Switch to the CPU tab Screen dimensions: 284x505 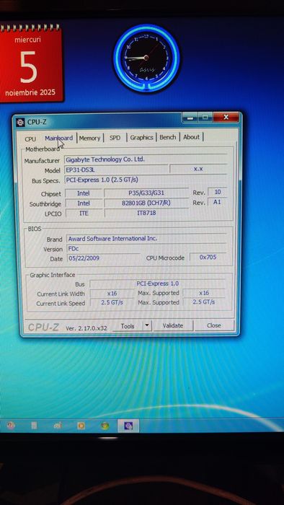(30, 139)
